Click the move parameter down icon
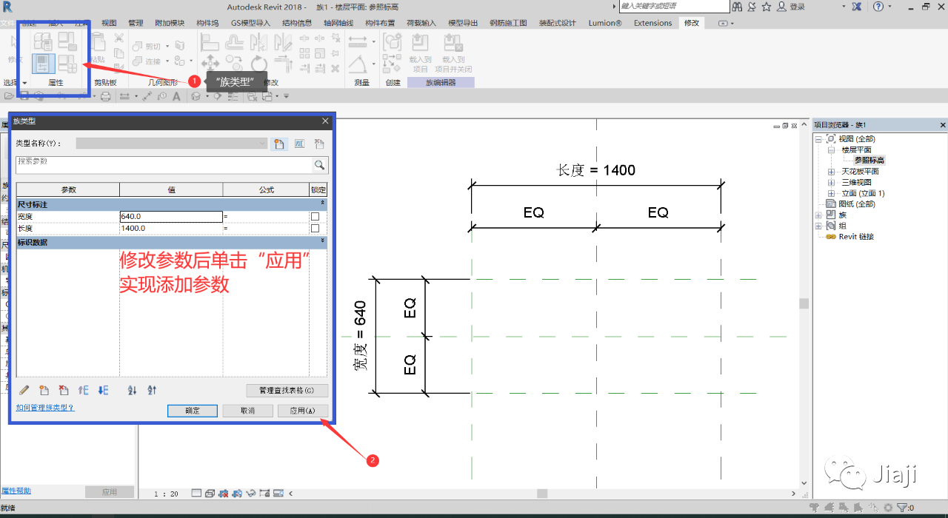Screen dimensions: 948x518 pos(103,390)
